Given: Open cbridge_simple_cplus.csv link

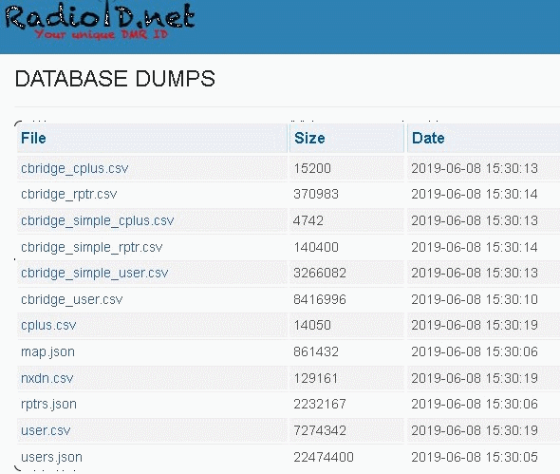Looking at the screenshot, I should pyautogui.click(x=97, y=220).
